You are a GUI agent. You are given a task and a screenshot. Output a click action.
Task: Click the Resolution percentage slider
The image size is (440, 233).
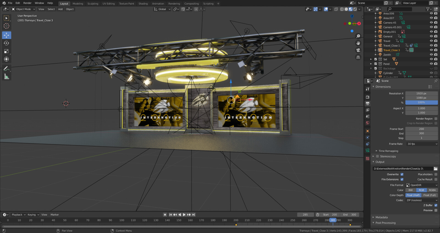coord(422,102)
